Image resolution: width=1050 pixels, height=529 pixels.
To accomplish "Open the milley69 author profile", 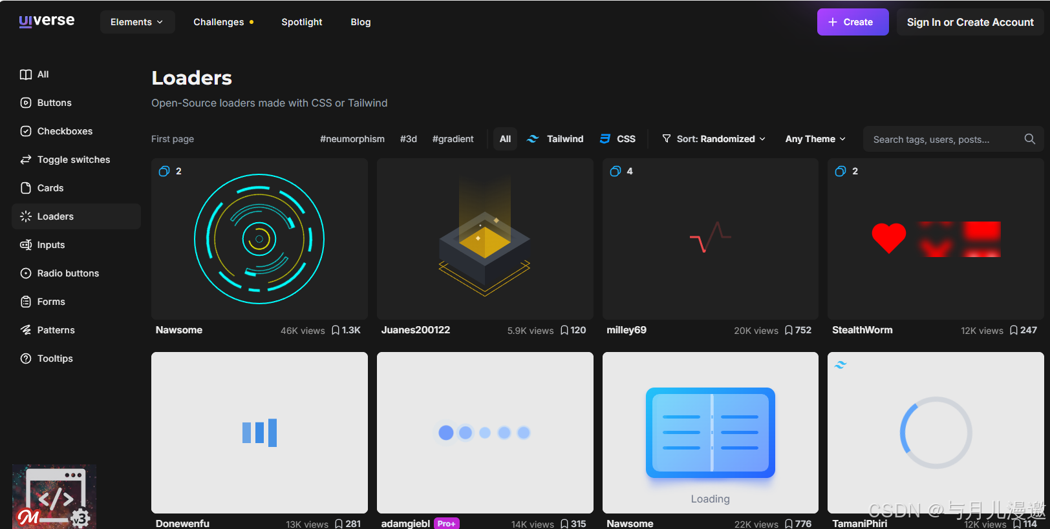I will click(627, 330).
